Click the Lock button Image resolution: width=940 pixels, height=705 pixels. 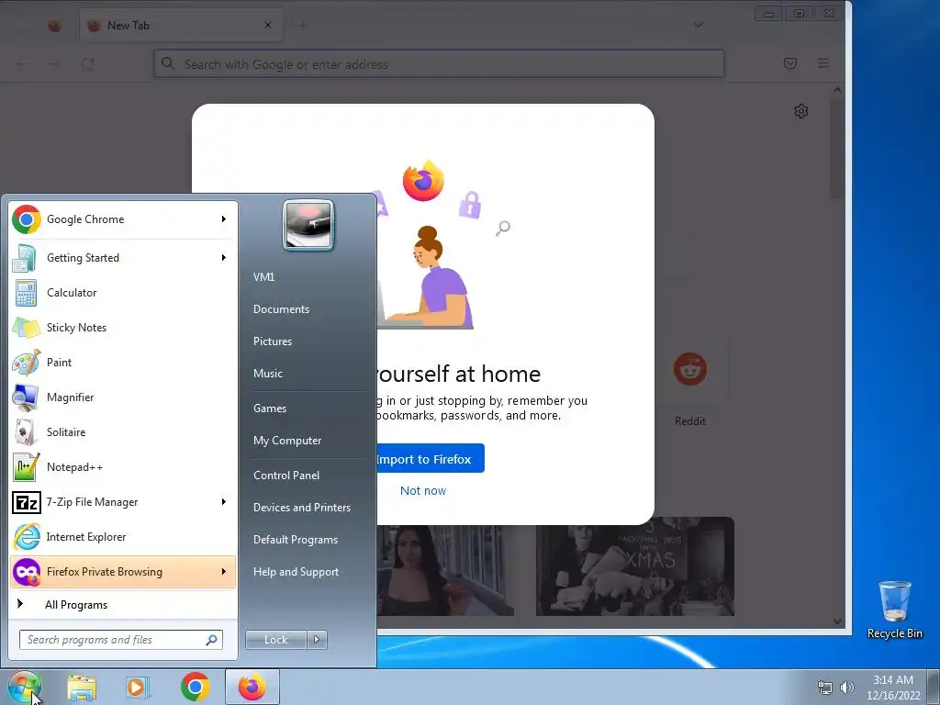click(x=275, y=640)
